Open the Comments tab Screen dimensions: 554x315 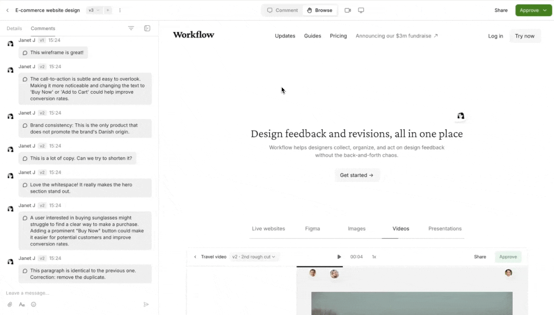click(43, 28)
